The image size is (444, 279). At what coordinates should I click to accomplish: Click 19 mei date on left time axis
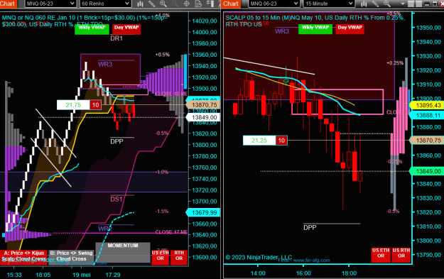point(82,275)
